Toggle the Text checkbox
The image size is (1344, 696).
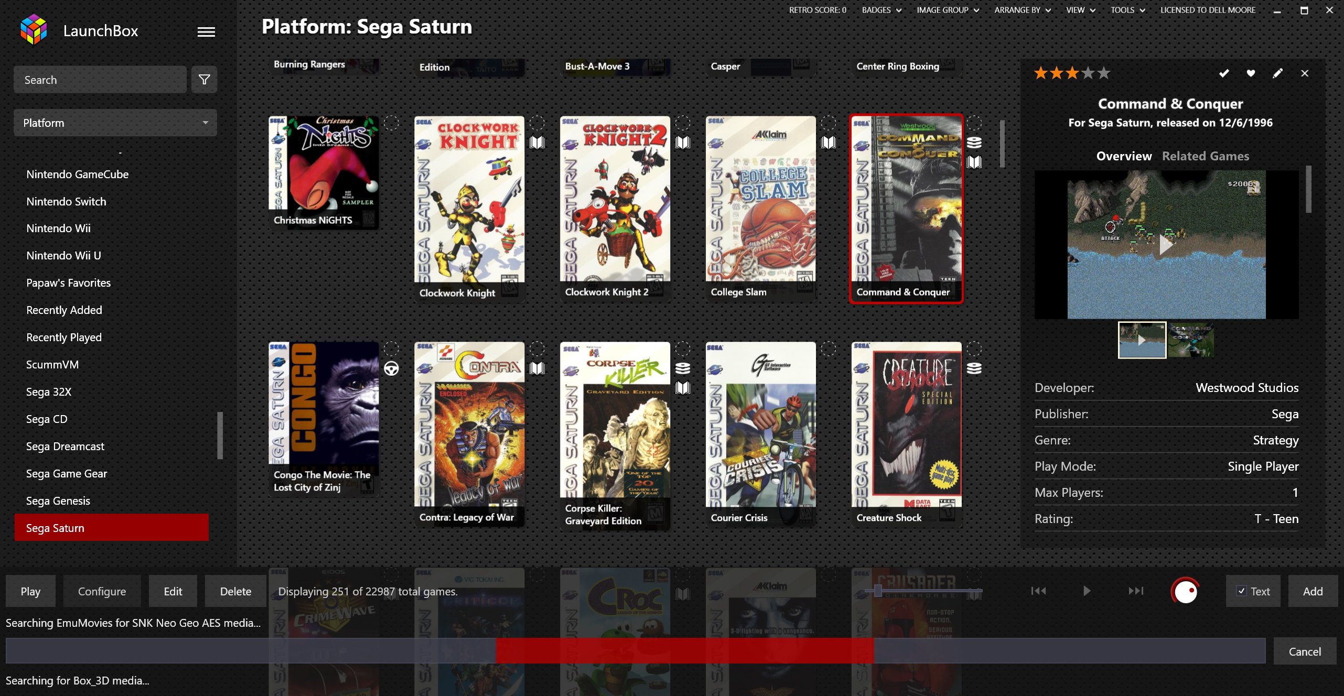pos(1241,591)
